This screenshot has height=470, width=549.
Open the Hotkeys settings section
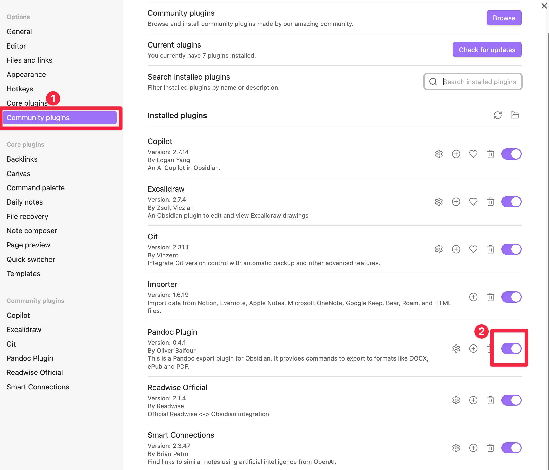coord(20,89)
